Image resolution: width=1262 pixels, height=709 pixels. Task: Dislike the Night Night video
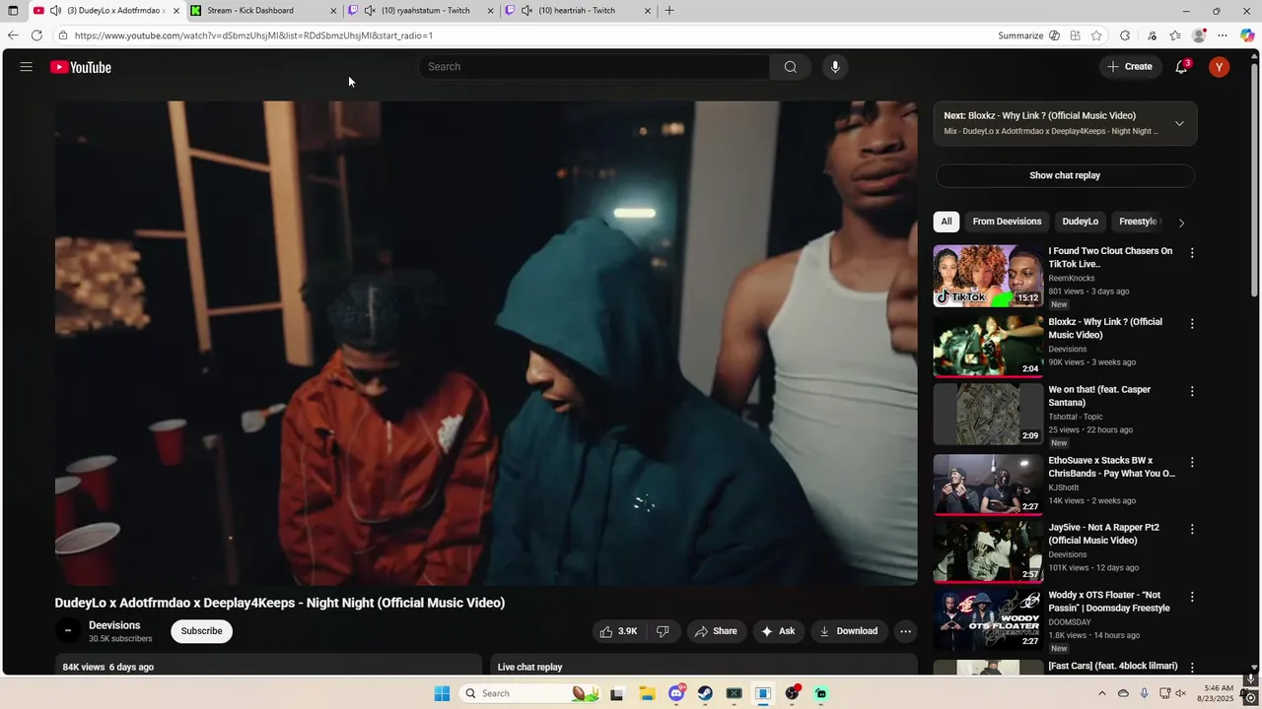point(664,631)
